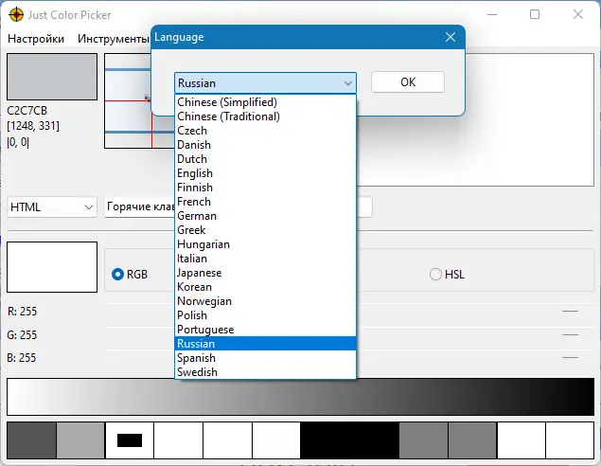The image size is (601, 466).
Task: Select German in the dropdown list
Action: [265, 216]
